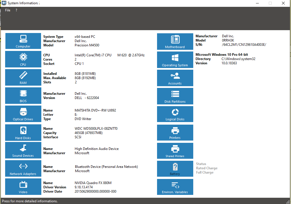Click the 'x64-based PC' system type value
291x204 pixels.
(85, 37)
